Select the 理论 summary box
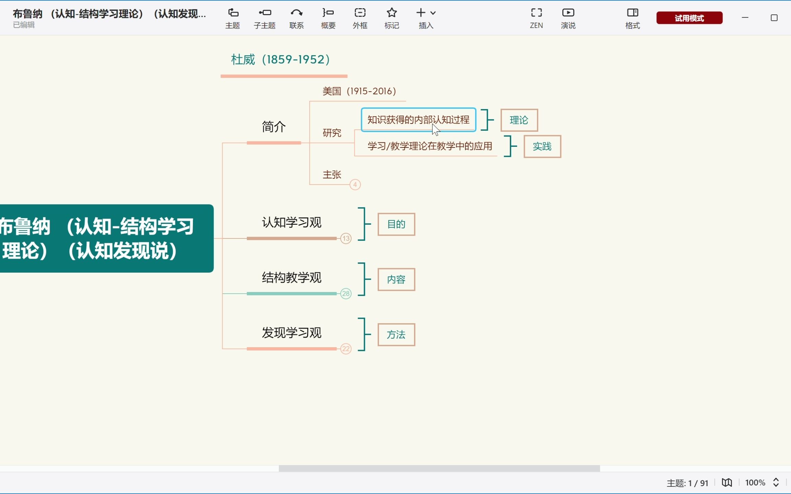The image size is (791, 494). [x=519, y=120]
